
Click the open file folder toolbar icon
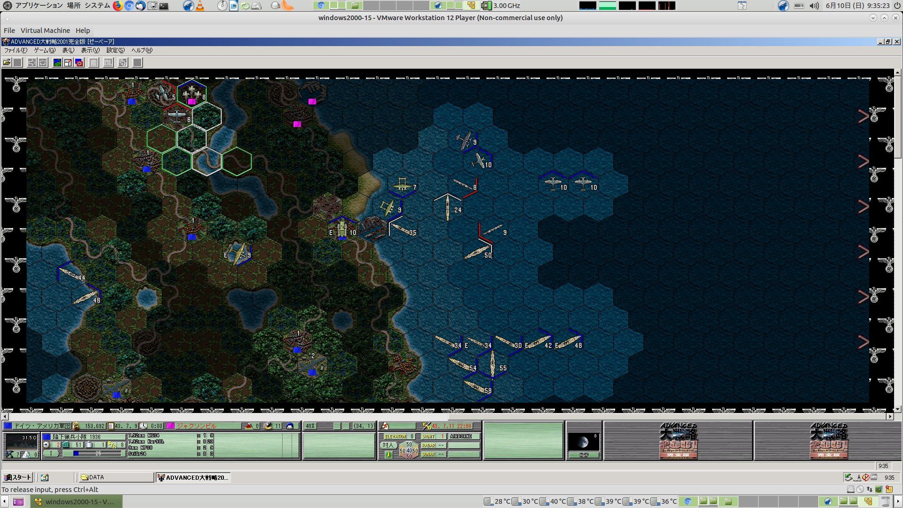click(x=7, y=63)
